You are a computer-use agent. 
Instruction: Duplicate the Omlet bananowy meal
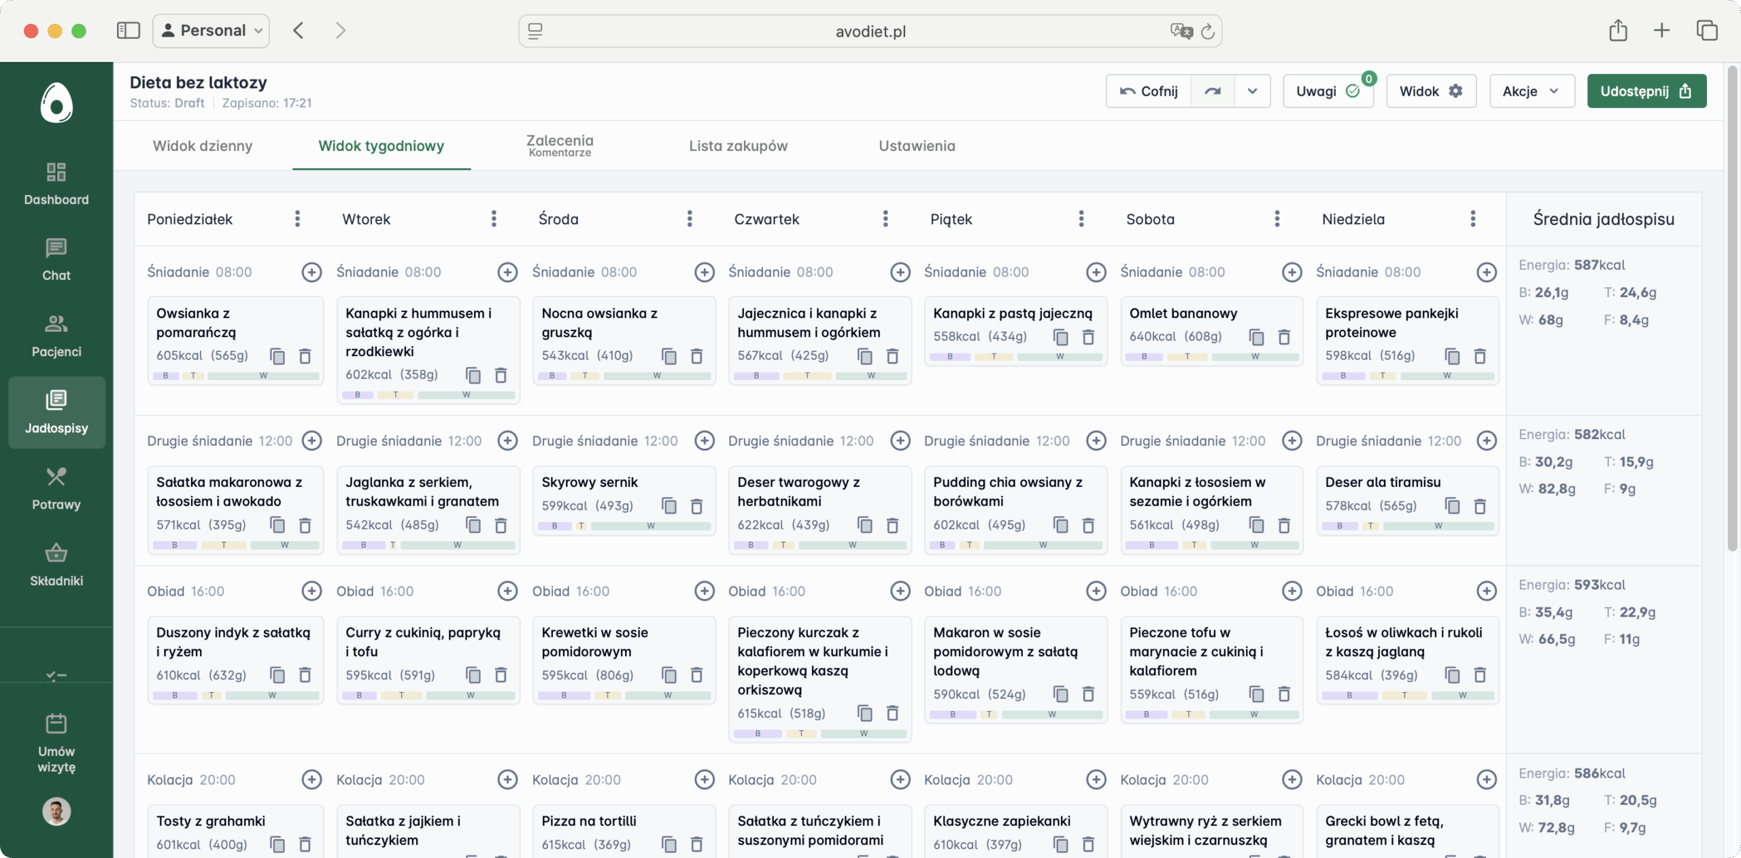(1256, 337)
